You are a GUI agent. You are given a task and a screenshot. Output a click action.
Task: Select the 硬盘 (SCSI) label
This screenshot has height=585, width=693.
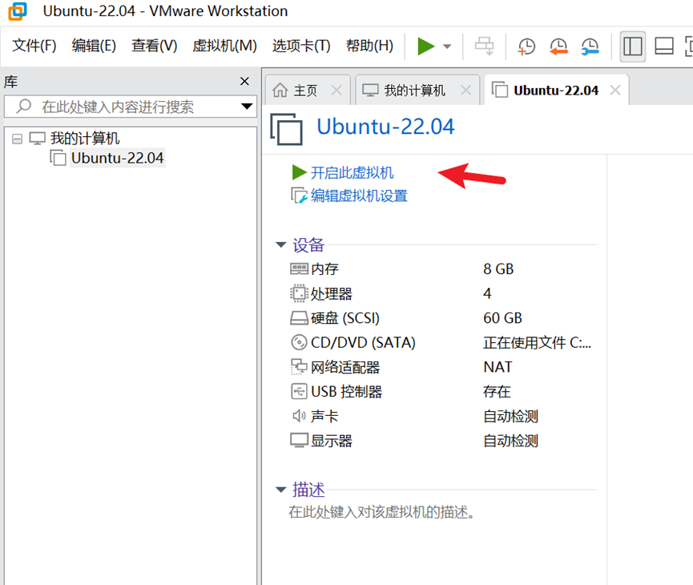pos(345,318)
